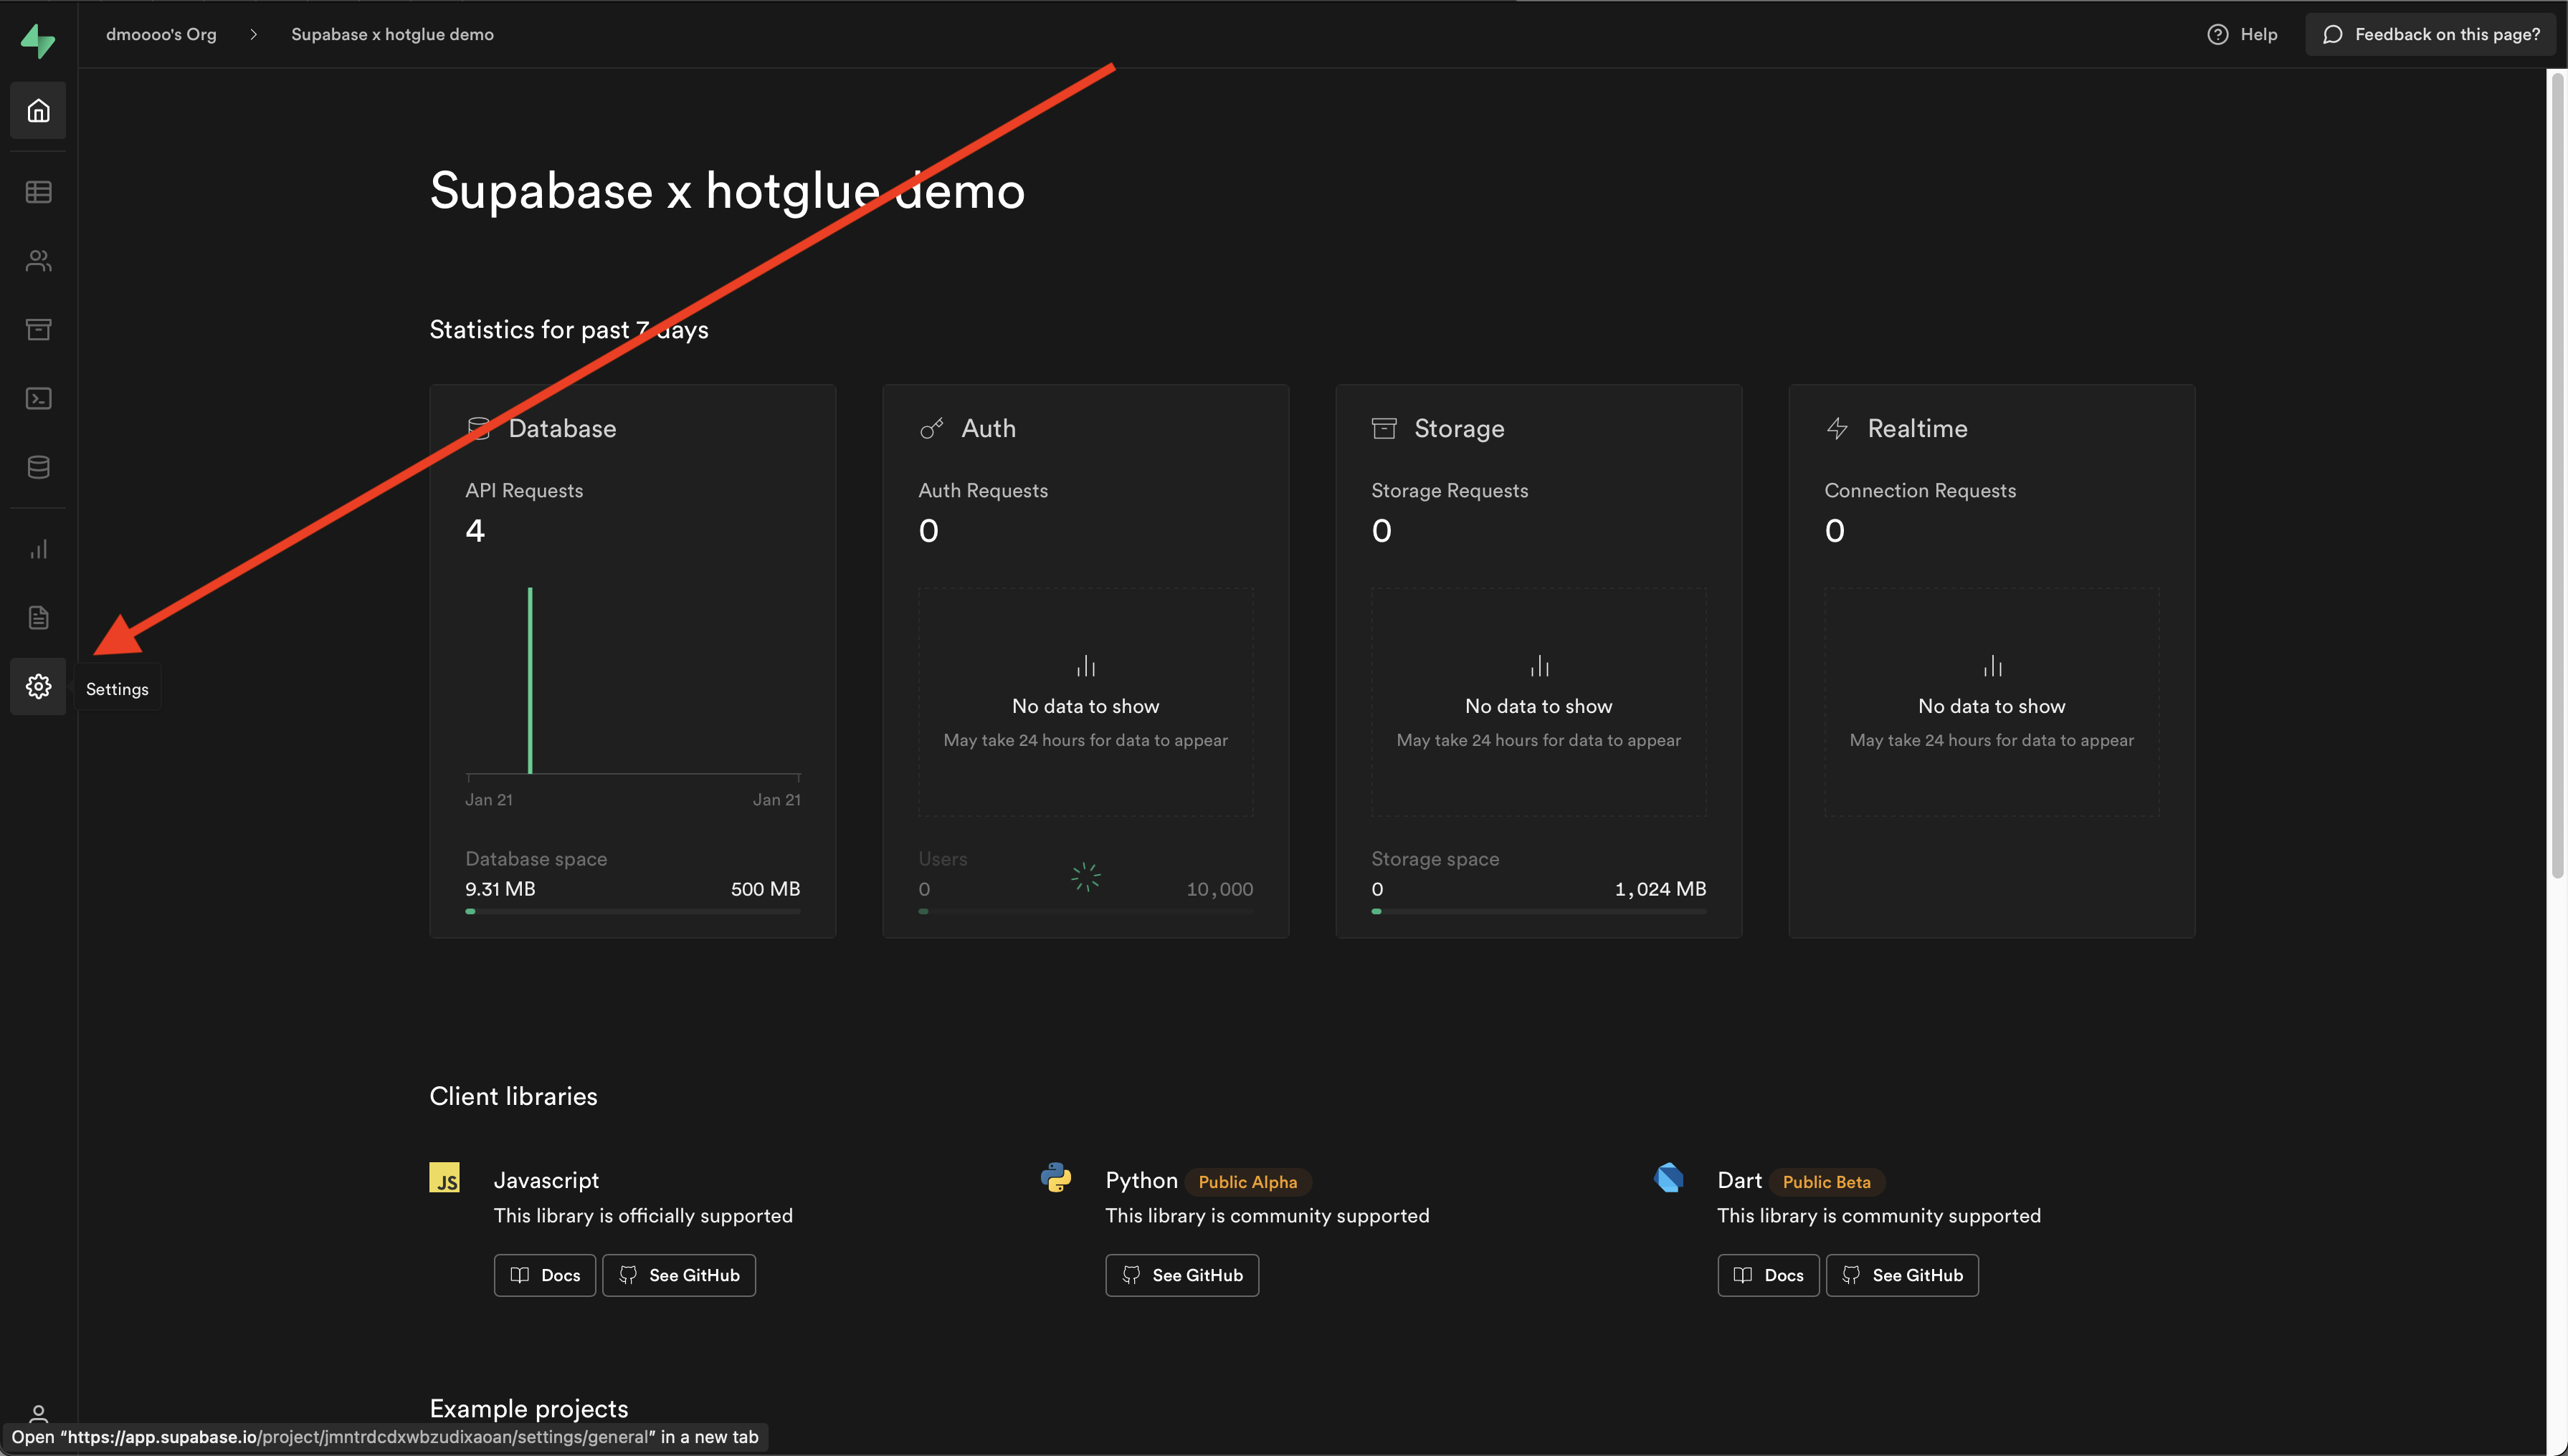
Task: Click the Auth card key icon
Action: (931, 428)
